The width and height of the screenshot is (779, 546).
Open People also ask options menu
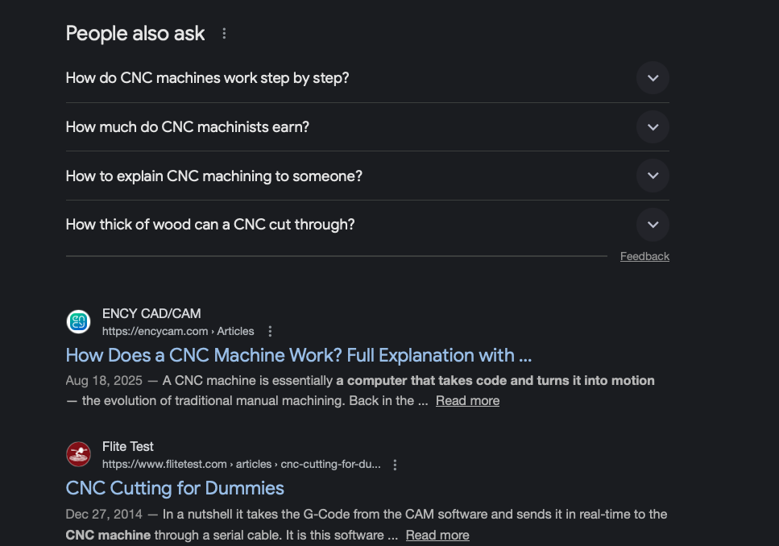224,34
